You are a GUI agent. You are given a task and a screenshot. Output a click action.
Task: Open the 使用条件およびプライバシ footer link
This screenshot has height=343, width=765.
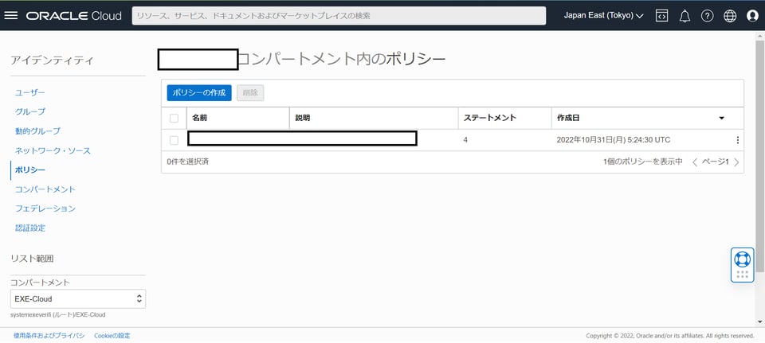coord(49,336)
